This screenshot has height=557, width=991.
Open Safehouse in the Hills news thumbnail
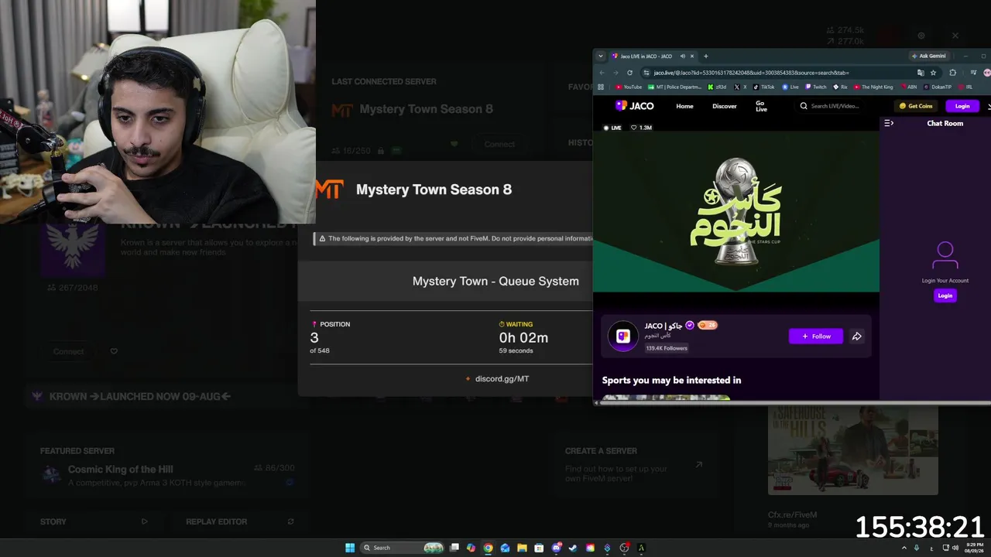coord(853,451)
